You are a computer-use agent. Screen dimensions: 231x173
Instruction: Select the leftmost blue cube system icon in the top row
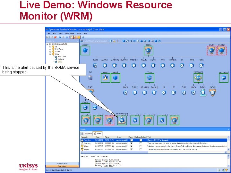(x=85, y=51)
